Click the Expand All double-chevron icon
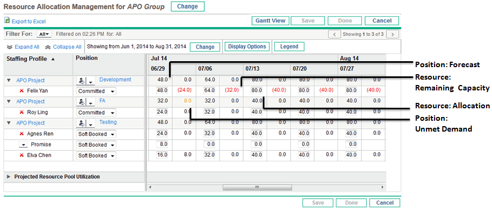The width and height of the screenshot is (492, 209). pos(10,47)
